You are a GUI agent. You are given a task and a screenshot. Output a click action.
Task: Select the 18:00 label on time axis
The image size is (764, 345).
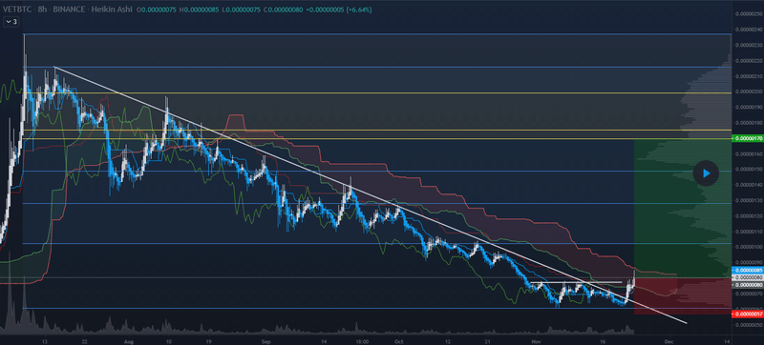pos(362,341)
